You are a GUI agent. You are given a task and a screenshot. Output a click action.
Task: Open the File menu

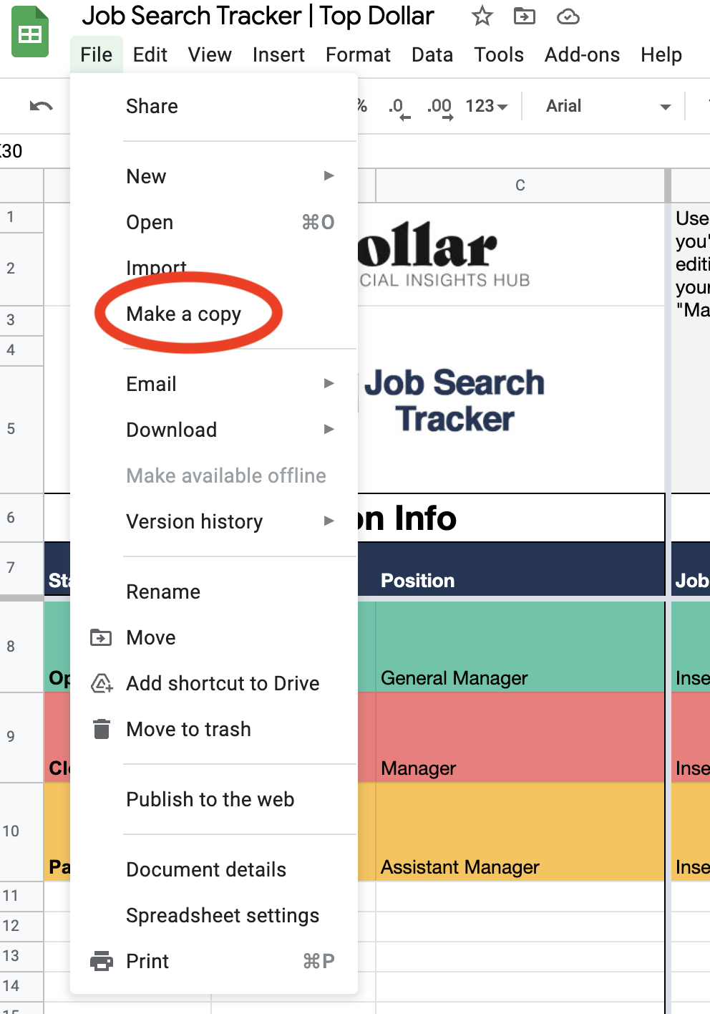pos(96,54)
